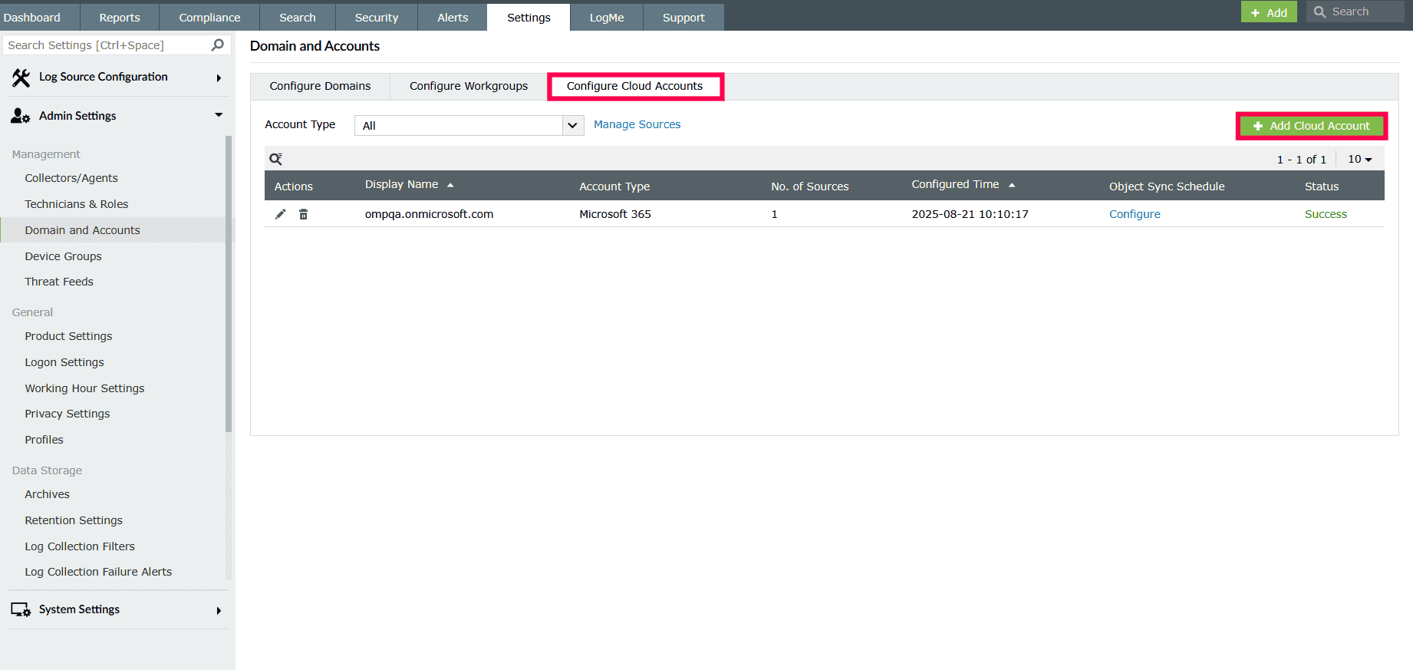Click Add Cloud Account button
Viewport: 1413px width, 670px height.
1311,126
